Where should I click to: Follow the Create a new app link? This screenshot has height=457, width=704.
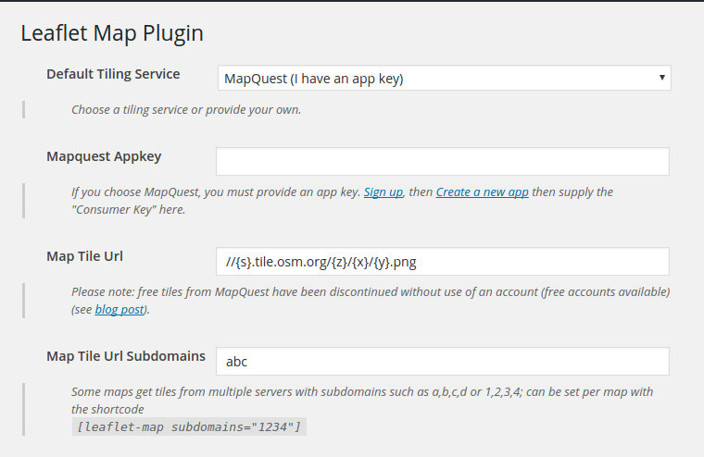point(482,192)
